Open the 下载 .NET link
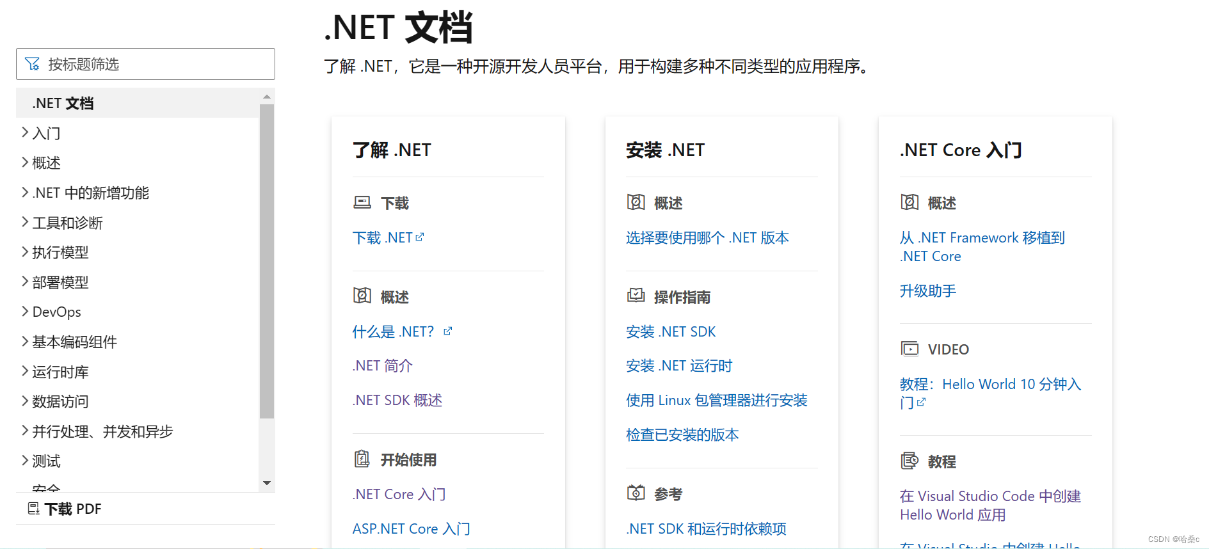Screen dimensions: 1209x549 click(383, 238)
